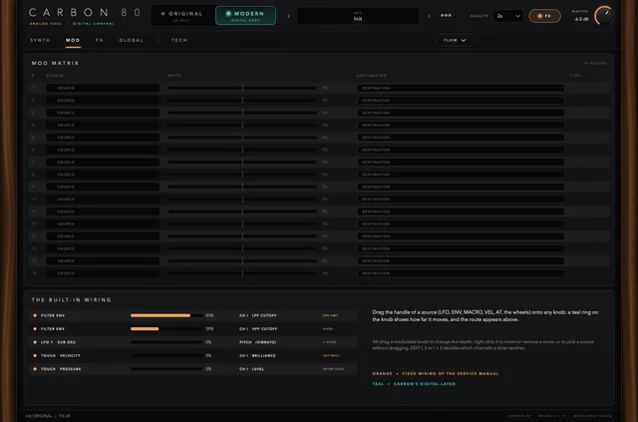Open the Source selector in row 16
This screenshot has width=638, height=422.
103,273
